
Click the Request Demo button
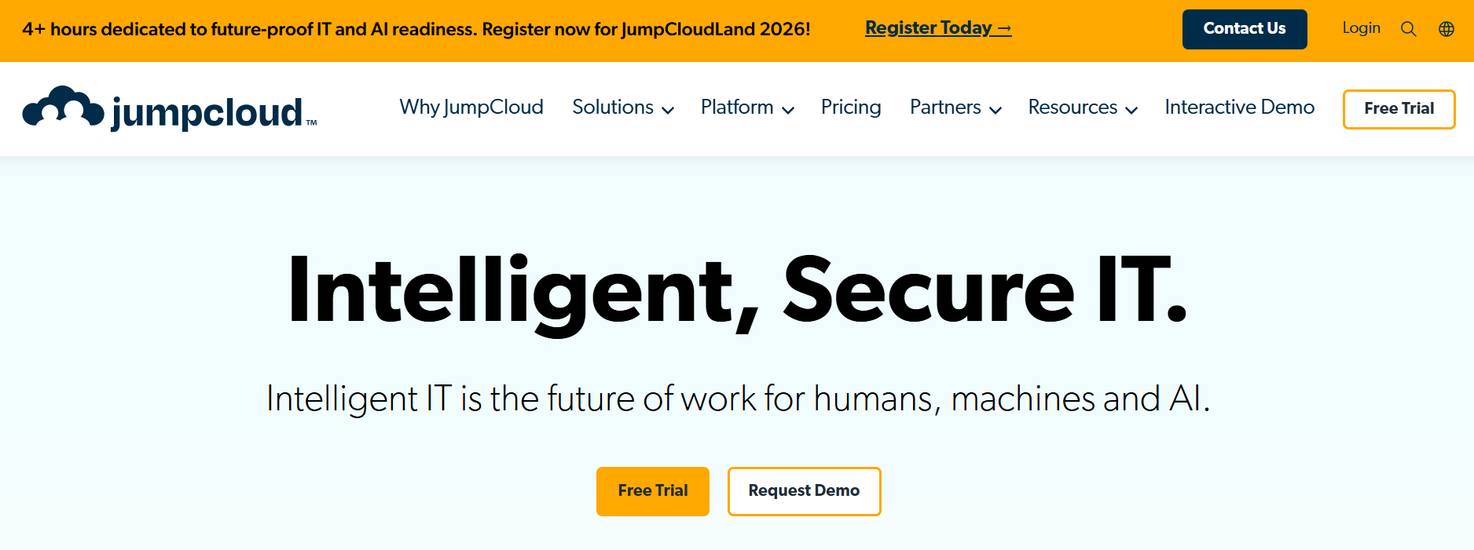click(804, 491)
